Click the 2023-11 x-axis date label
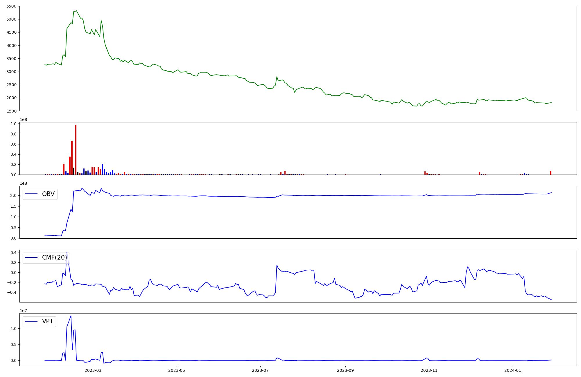The image size is (581, 377). [429, 370]
